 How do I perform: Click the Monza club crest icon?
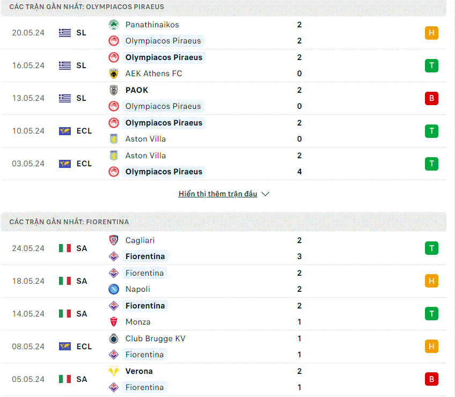pyautogui.click(x=113, y=322)
